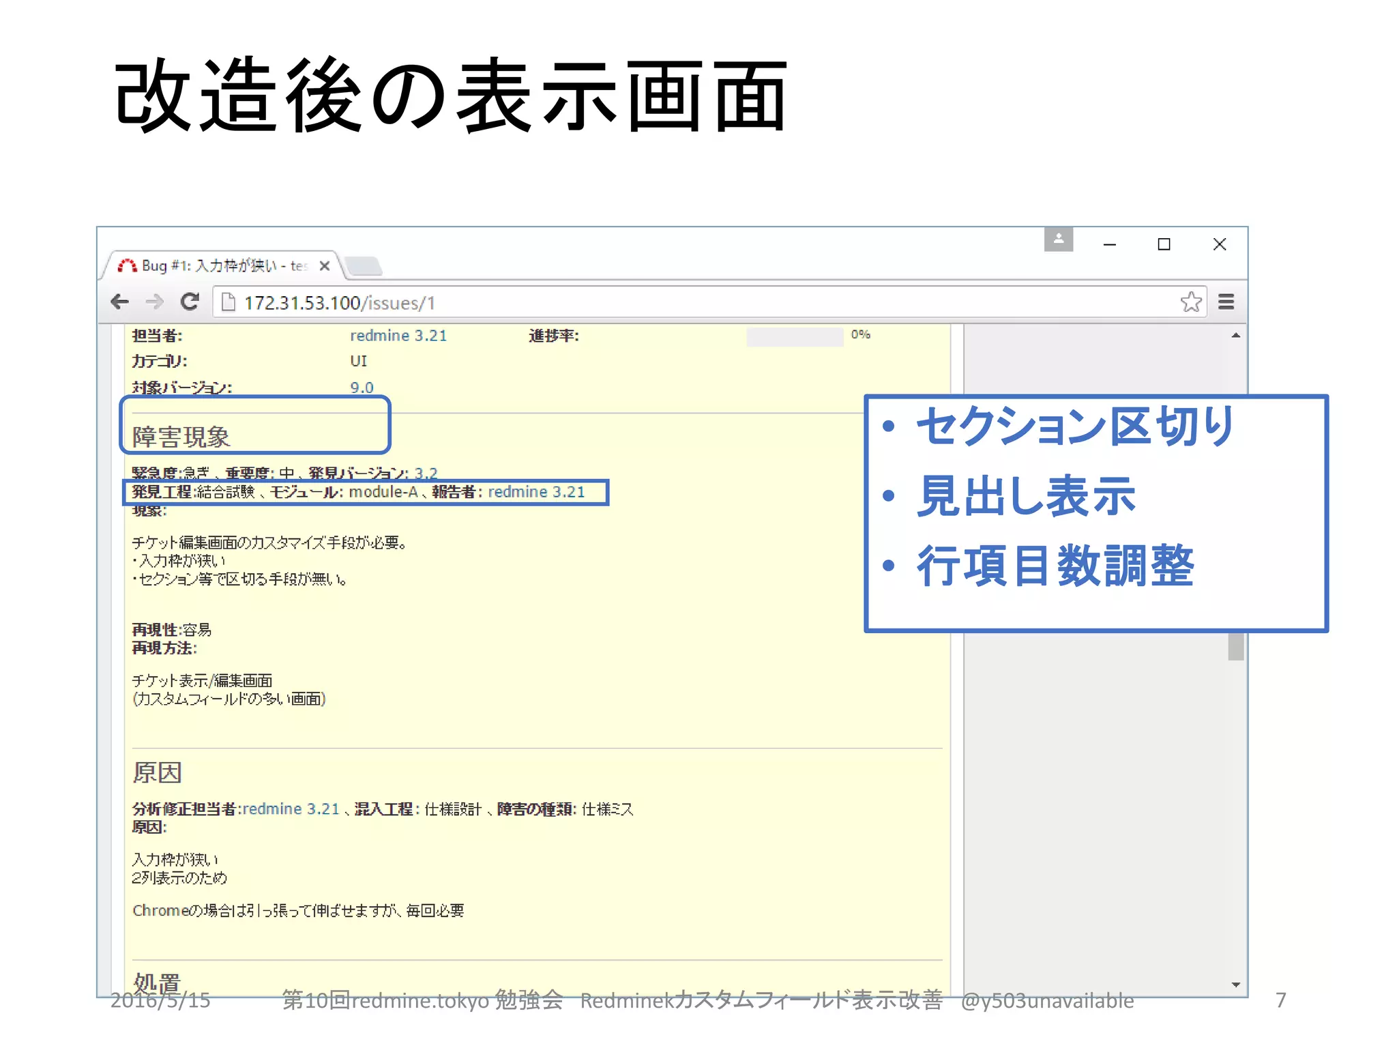Viewport: 1397px width, 1048px height.
Task: Close the browser window
Action: point(1220,244)
